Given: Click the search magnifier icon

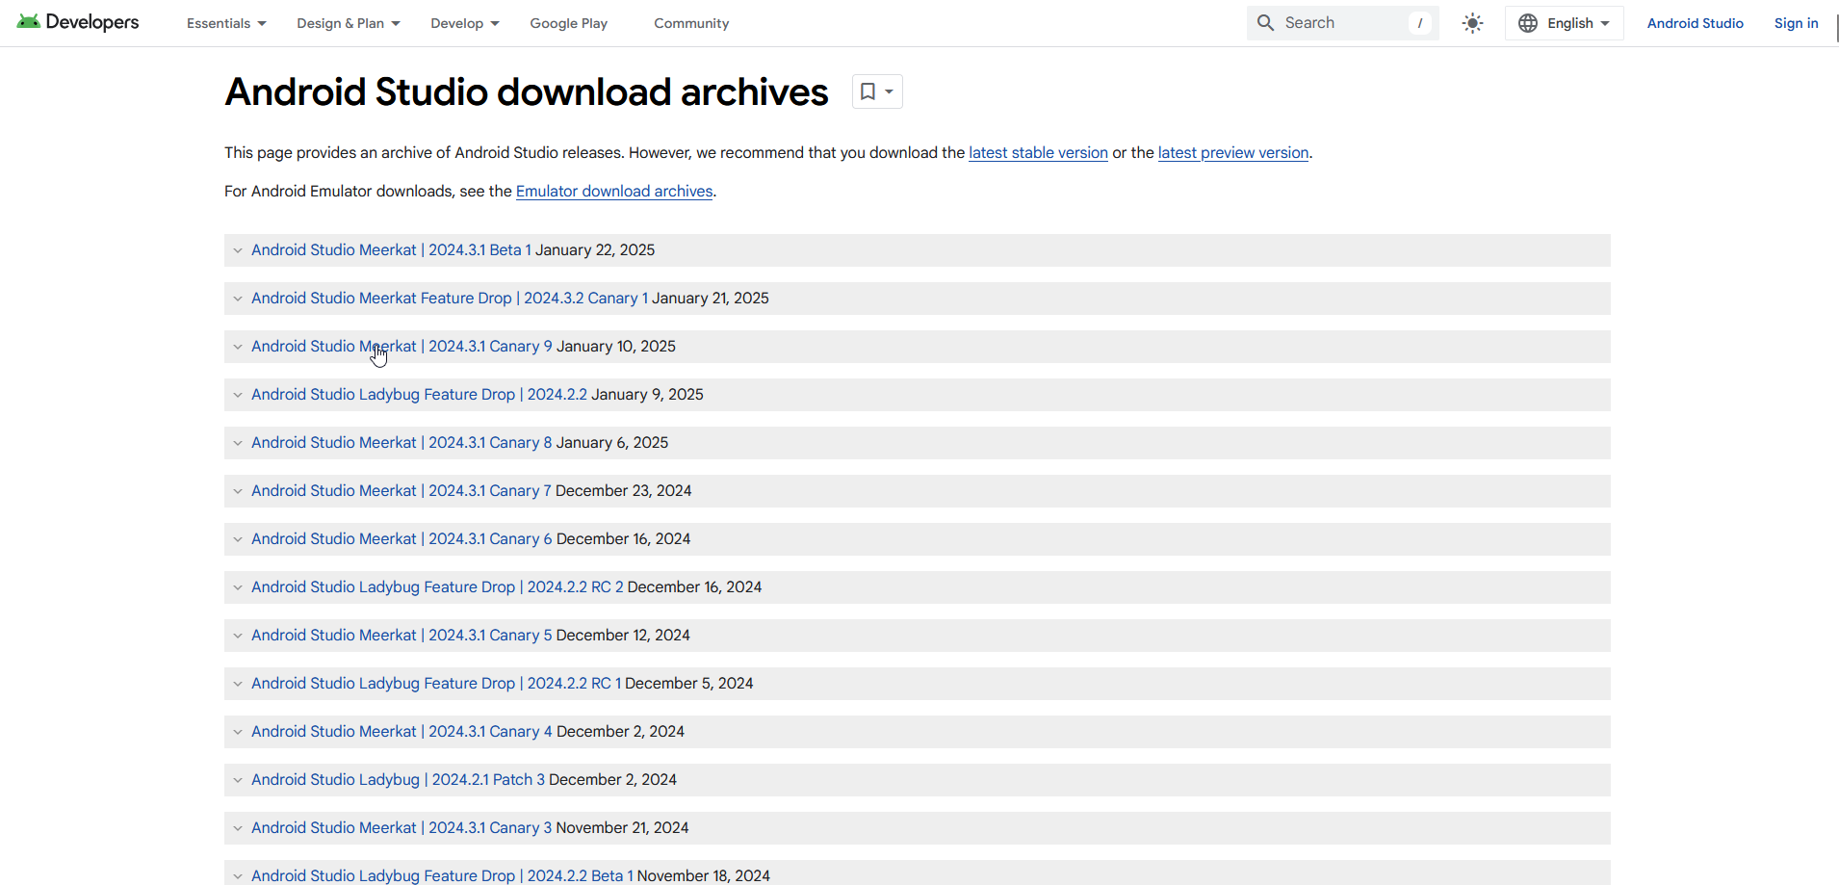Looking at the screenshot, I should pyautogui.click(x=1265, y=23).
